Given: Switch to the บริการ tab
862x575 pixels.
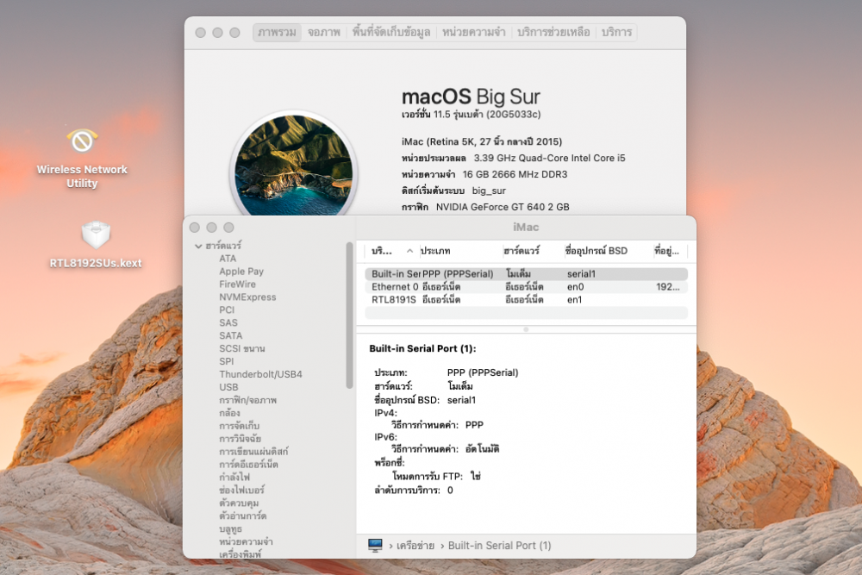Looking at the screenshot, I should point(617,33).
